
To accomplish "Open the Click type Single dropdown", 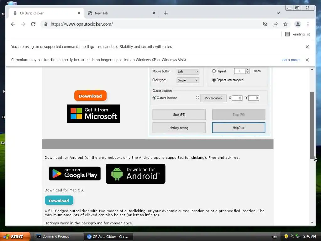I will click(x=188, y=80).
